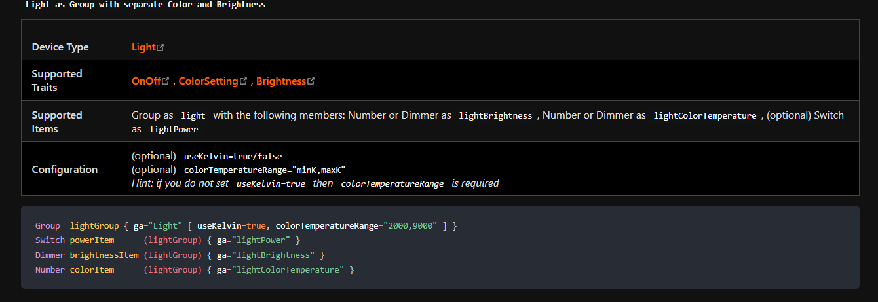Click the Group lightGroup code line
Image resolution: width=878 pixels, height=302 pixels.
[246, 226]
